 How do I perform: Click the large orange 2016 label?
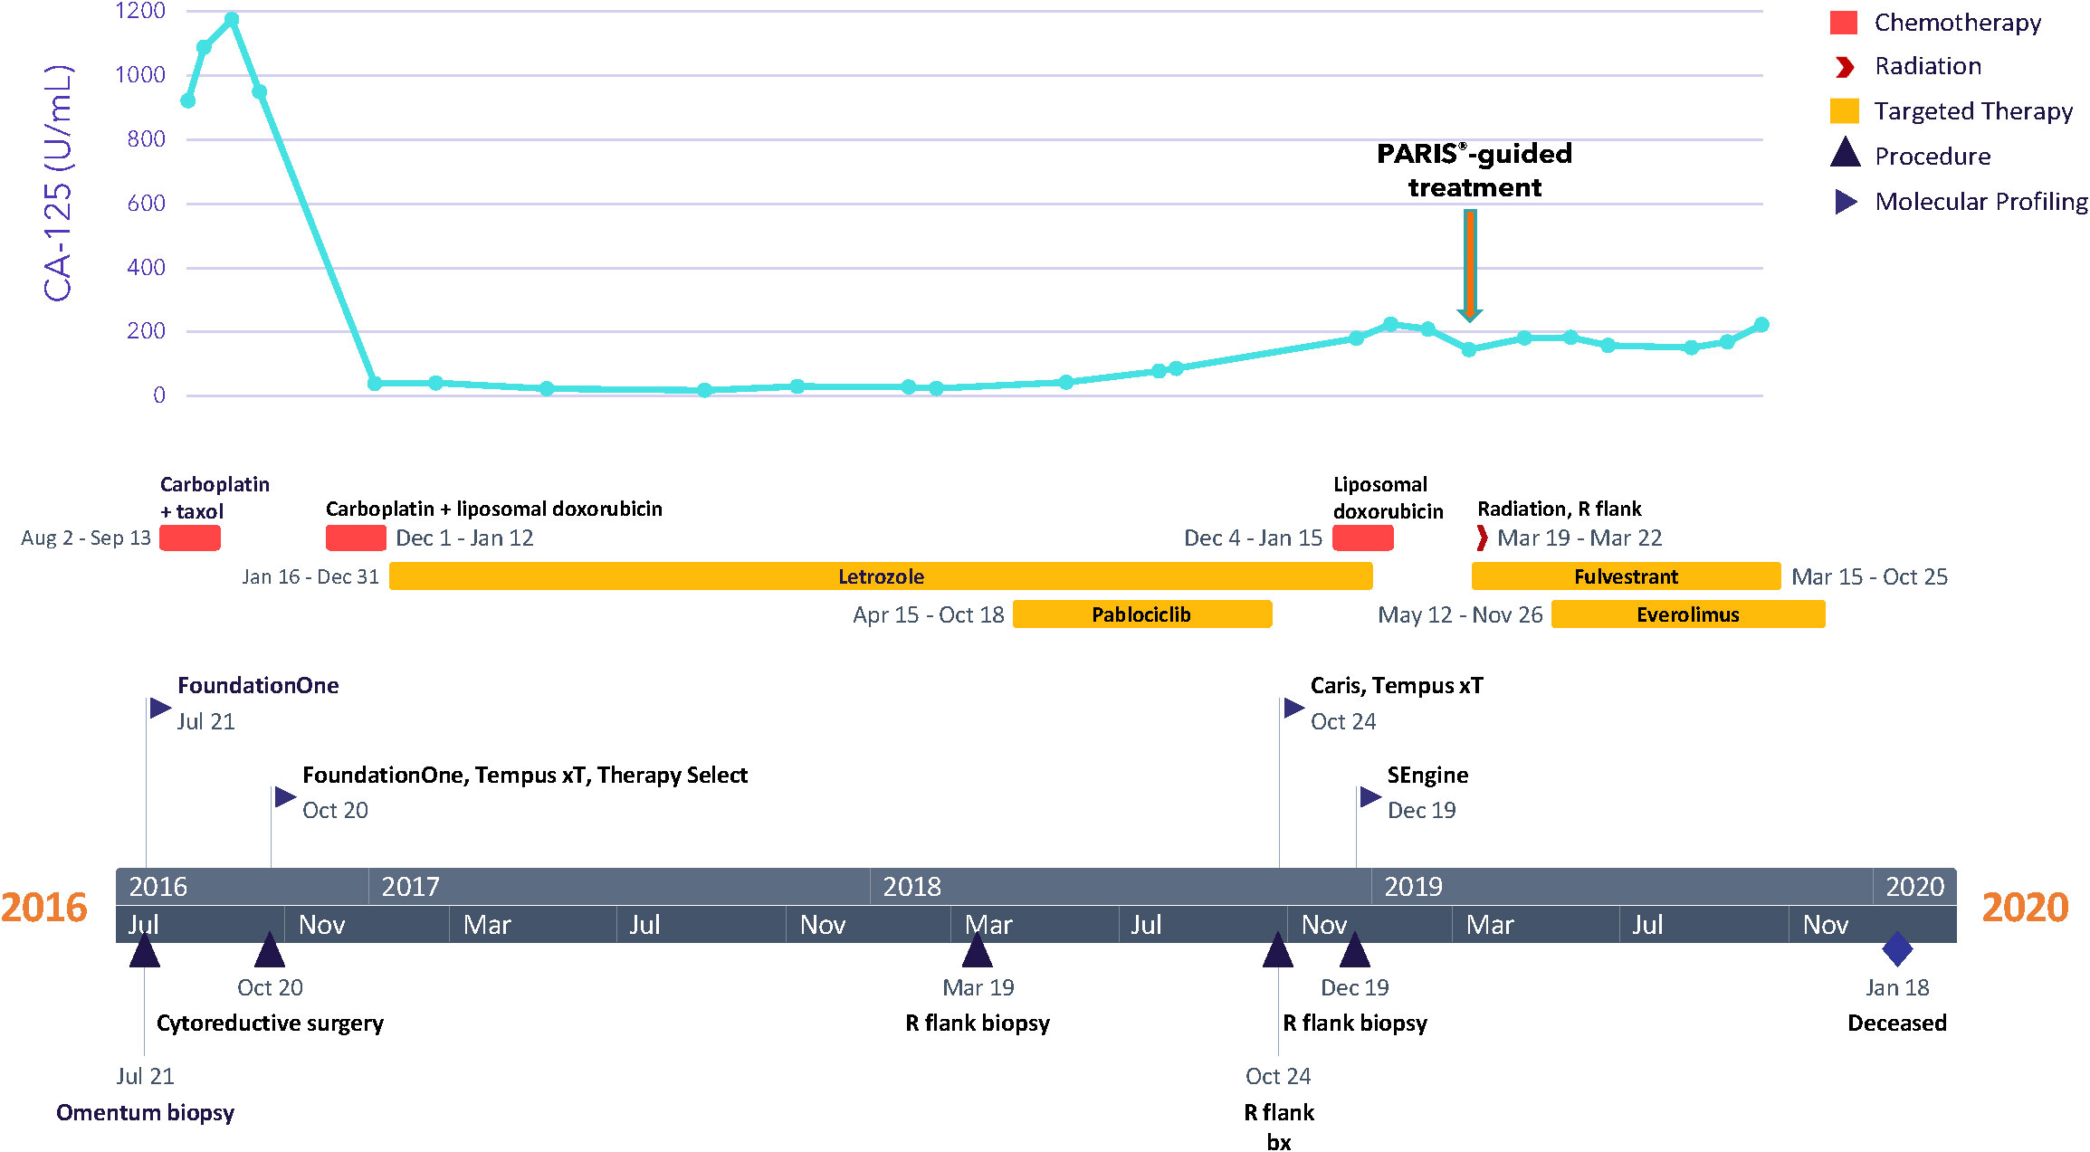point(43,908)
